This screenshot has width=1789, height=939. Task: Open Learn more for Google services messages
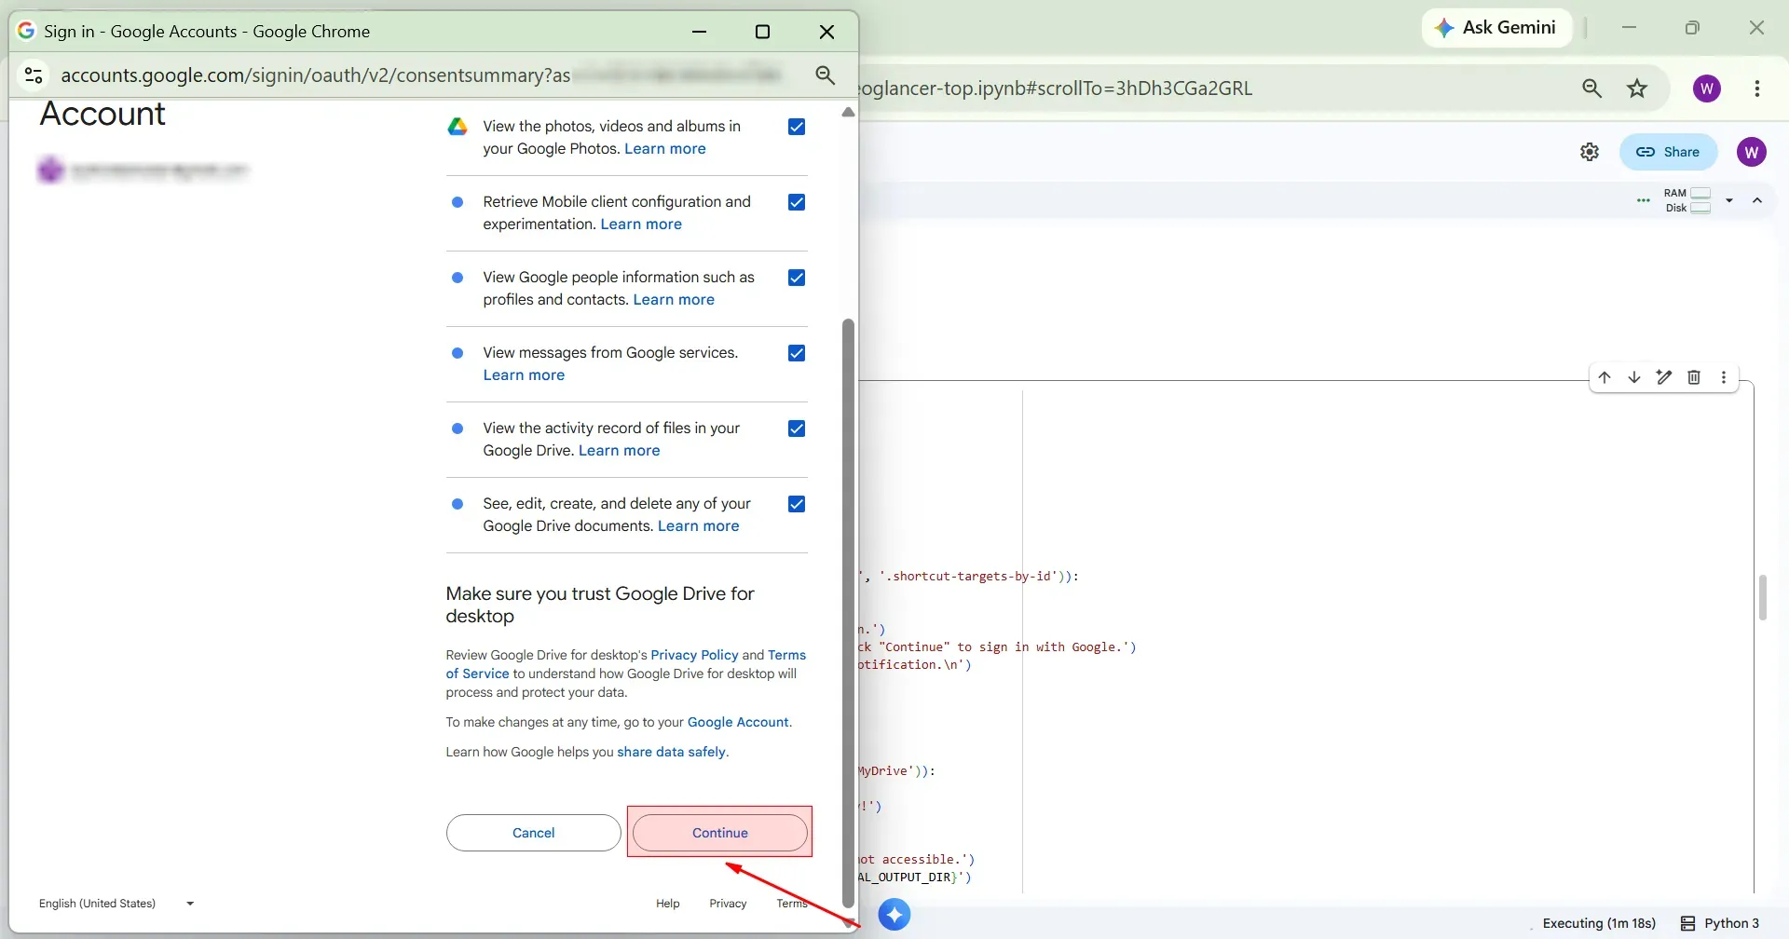coord(524,375)
